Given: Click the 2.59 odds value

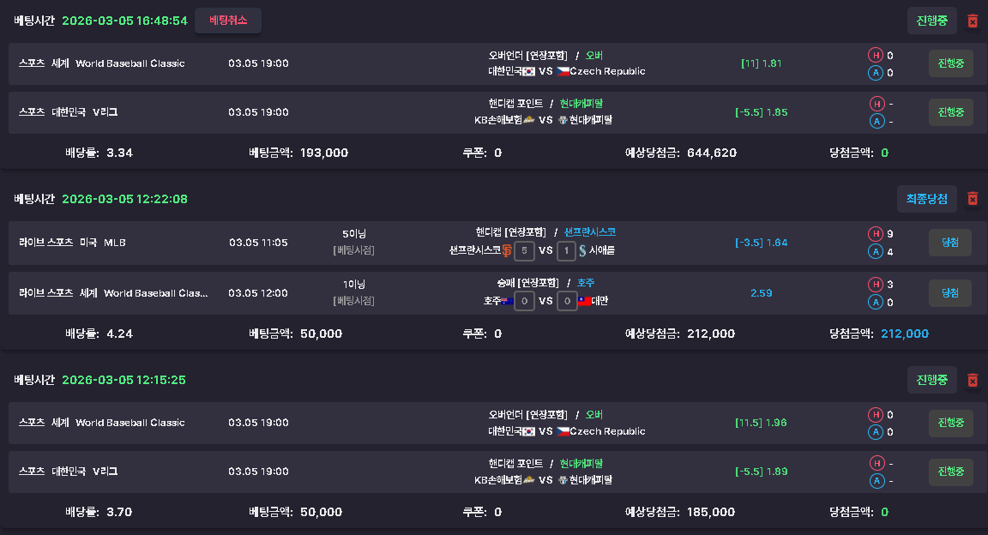Looking at the screenshot, I should 761,293.
